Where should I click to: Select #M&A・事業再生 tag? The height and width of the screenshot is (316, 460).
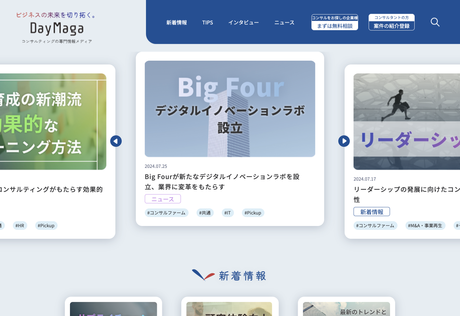tap(425, 226)
